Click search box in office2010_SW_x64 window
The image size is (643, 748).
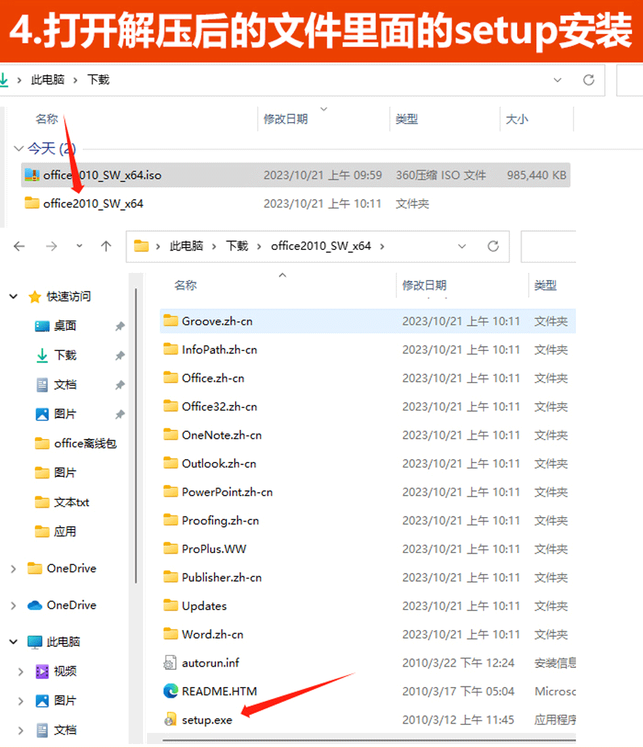coord(549,246)
